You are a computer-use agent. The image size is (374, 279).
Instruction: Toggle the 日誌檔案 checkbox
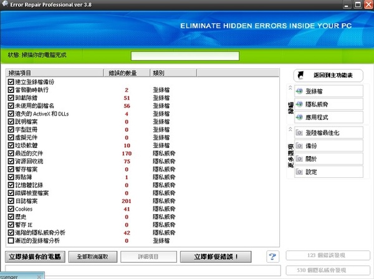(x=11, y=201)
